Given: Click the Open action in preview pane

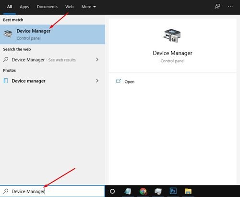Looking at the screenshot, I should click(125, 81).
